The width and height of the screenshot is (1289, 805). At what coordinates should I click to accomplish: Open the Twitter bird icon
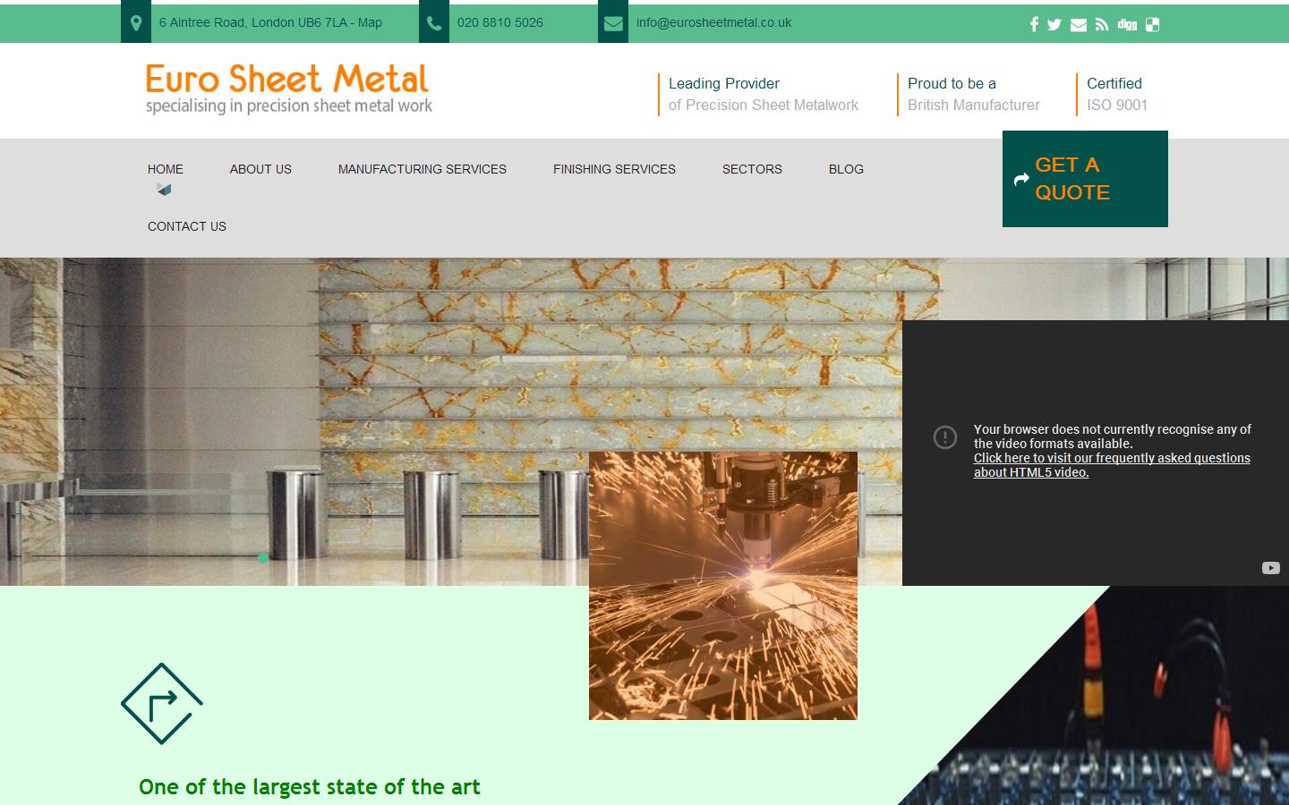[x=1054, y=24]
